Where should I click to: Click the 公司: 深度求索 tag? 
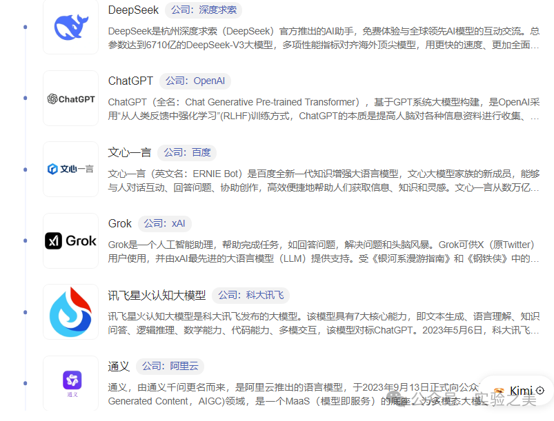click(204, 10)
